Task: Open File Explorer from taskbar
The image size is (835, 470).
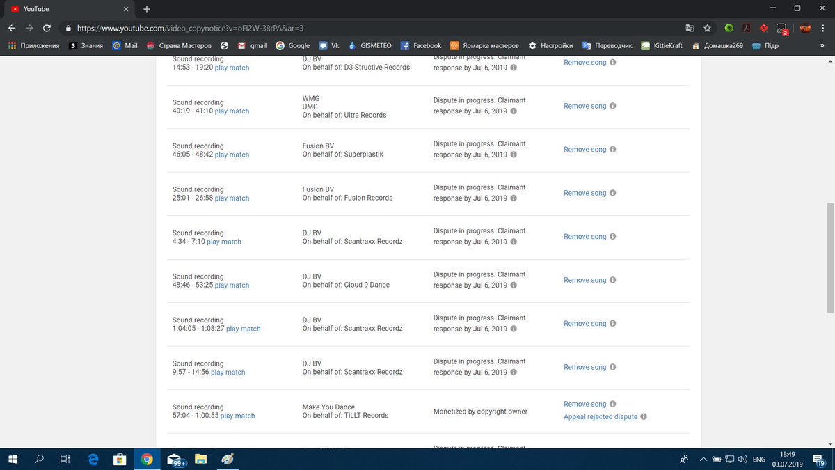Action: point(200,459)
